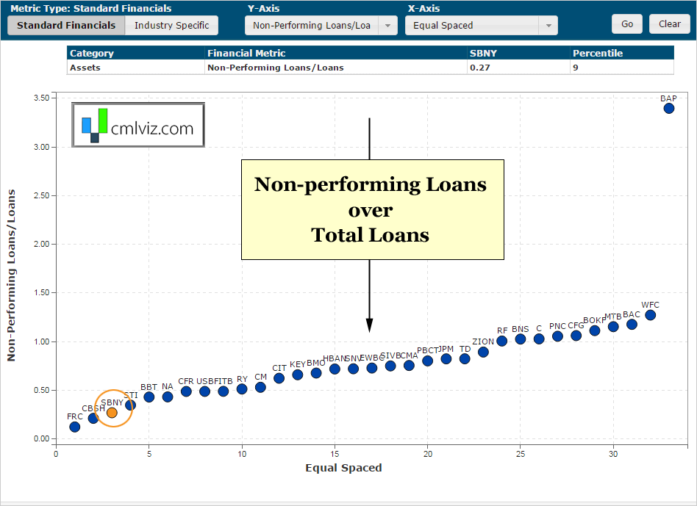Screen dimensions: 697x506
Task: Click the NA data point
Action: [168, 397]
